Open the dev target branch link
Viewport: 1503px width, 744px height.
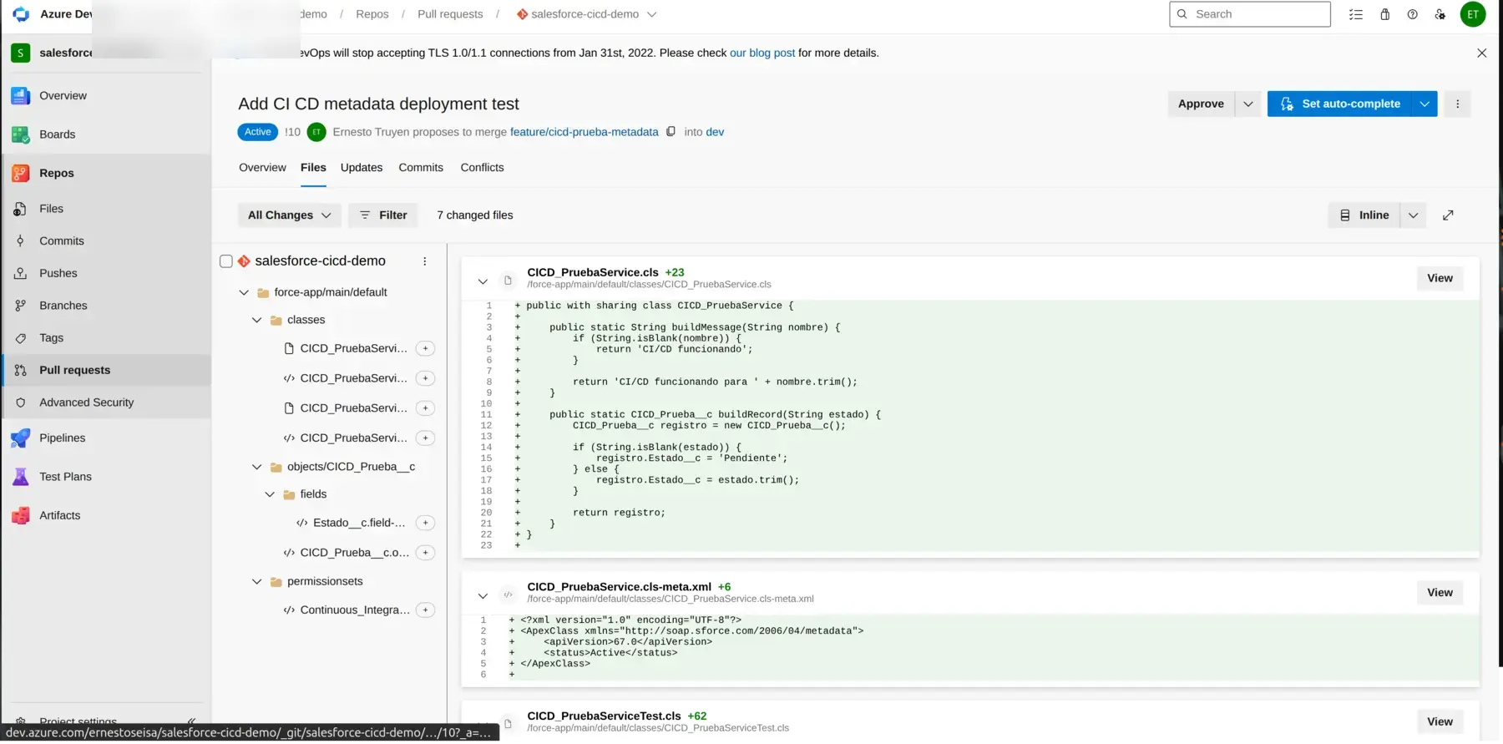(x=715, y=132)
